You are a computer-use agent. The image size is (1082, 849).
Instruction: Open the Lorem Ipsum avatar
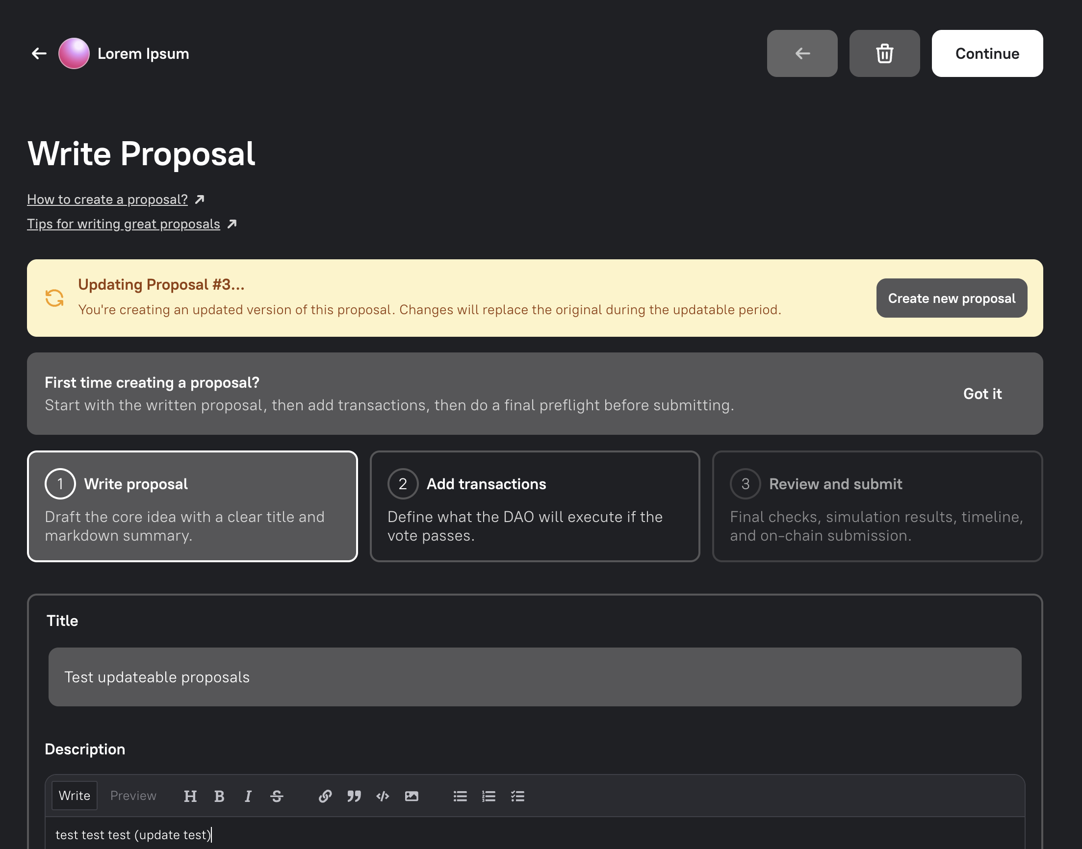(74, 53)
